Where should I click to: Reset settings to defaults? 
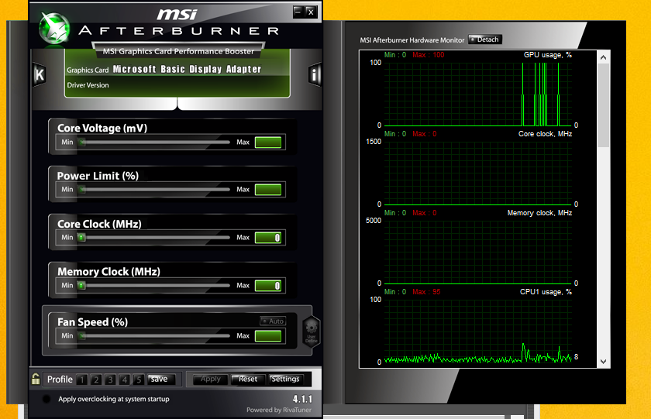248,380
